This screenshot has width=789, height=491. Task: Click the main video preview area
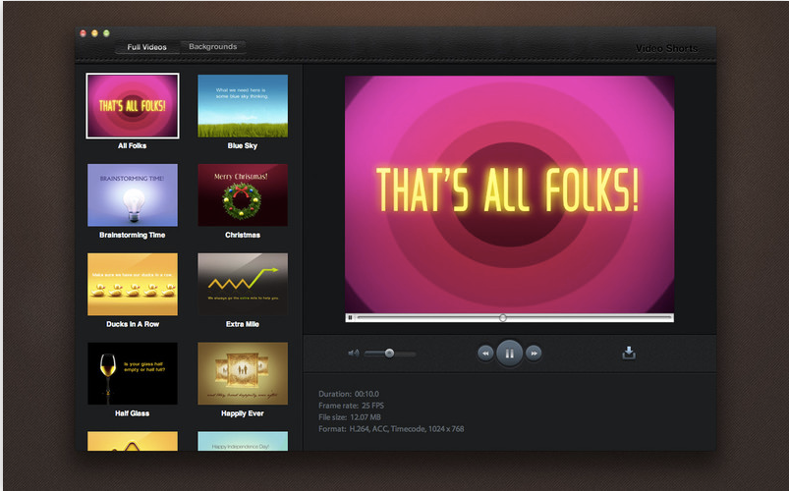click(x=509, y=194)
